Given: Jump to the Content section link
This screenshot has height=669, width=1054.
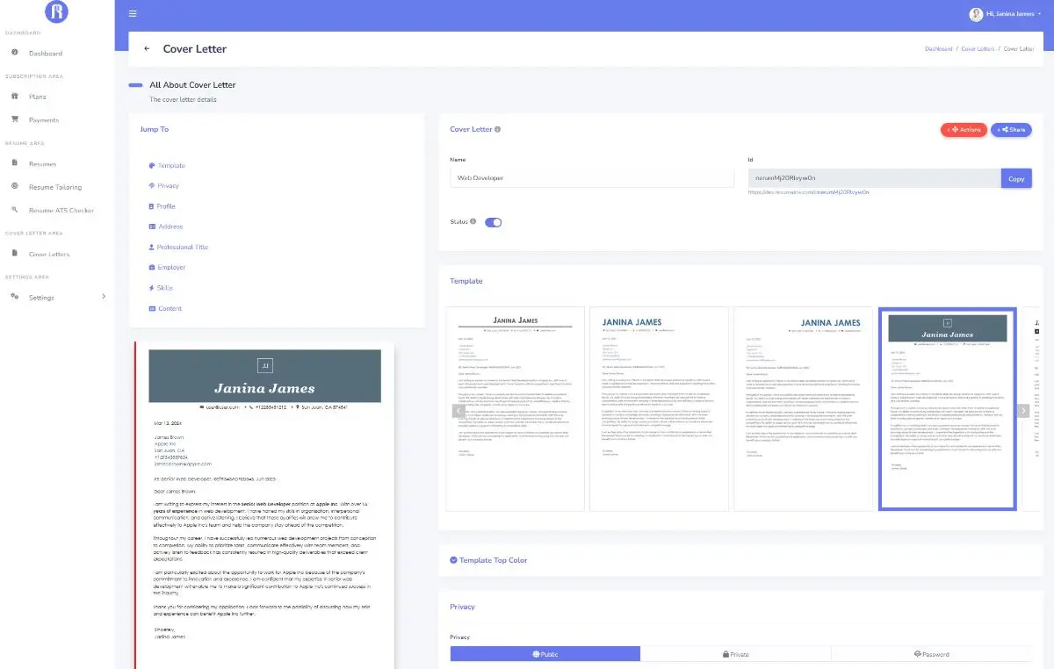Looking at the screenshot, I should click(x=170, y=309).
